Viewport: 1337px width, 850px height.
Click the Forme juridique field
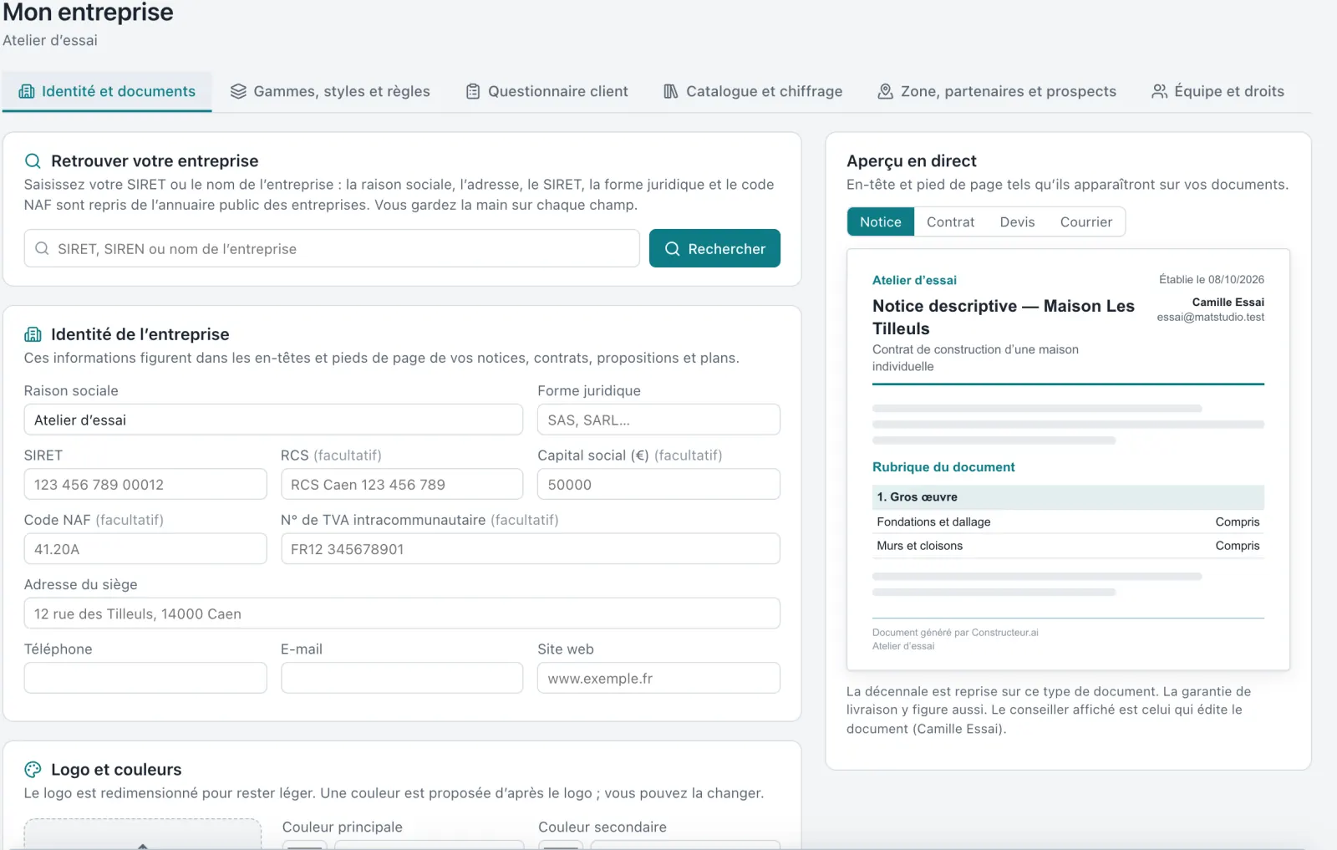coord(658,420)
